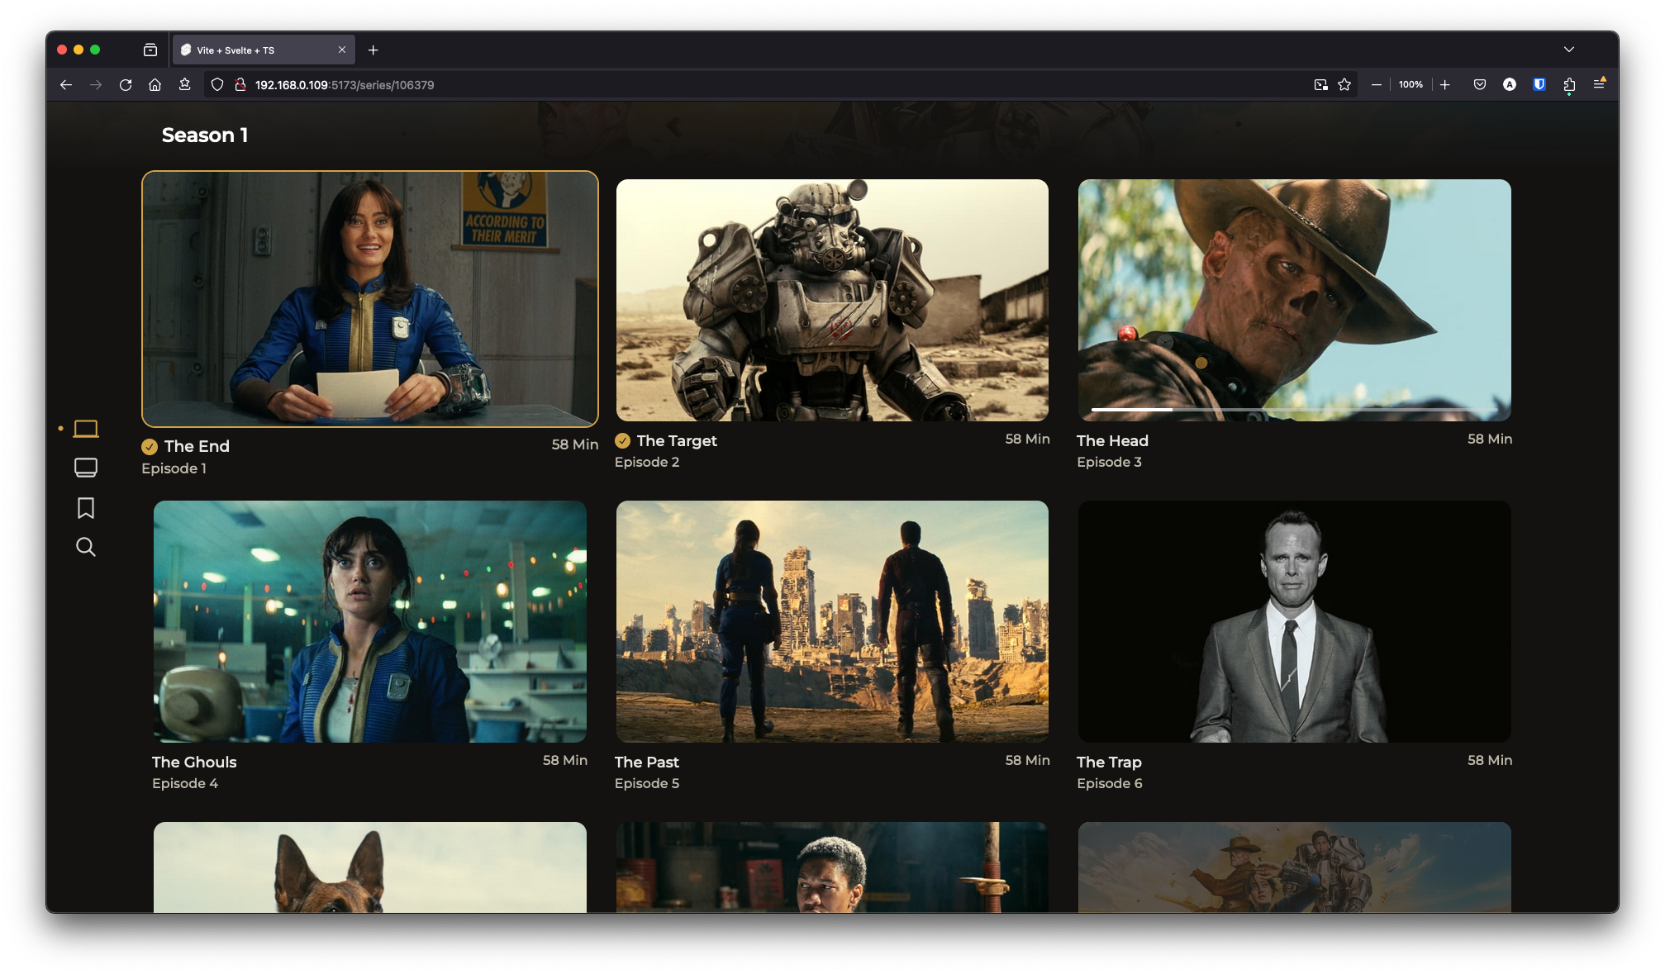Open the TV series sidebar icon
Screen dimensions: 1665x974
coord(86,468)
